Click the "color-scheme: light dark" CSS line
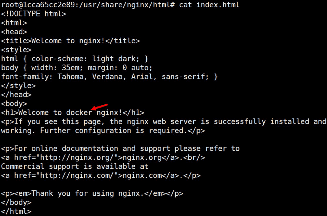This screenshot has height=216, width=327. click(75, 59)
